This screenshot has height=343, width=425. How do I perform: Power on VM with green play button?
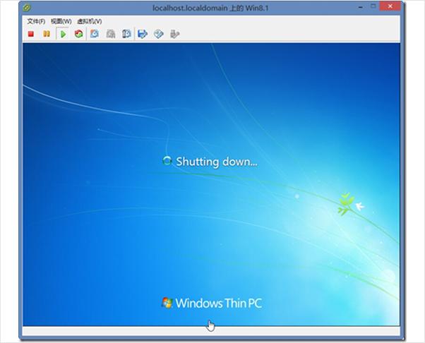click(63, 34)
